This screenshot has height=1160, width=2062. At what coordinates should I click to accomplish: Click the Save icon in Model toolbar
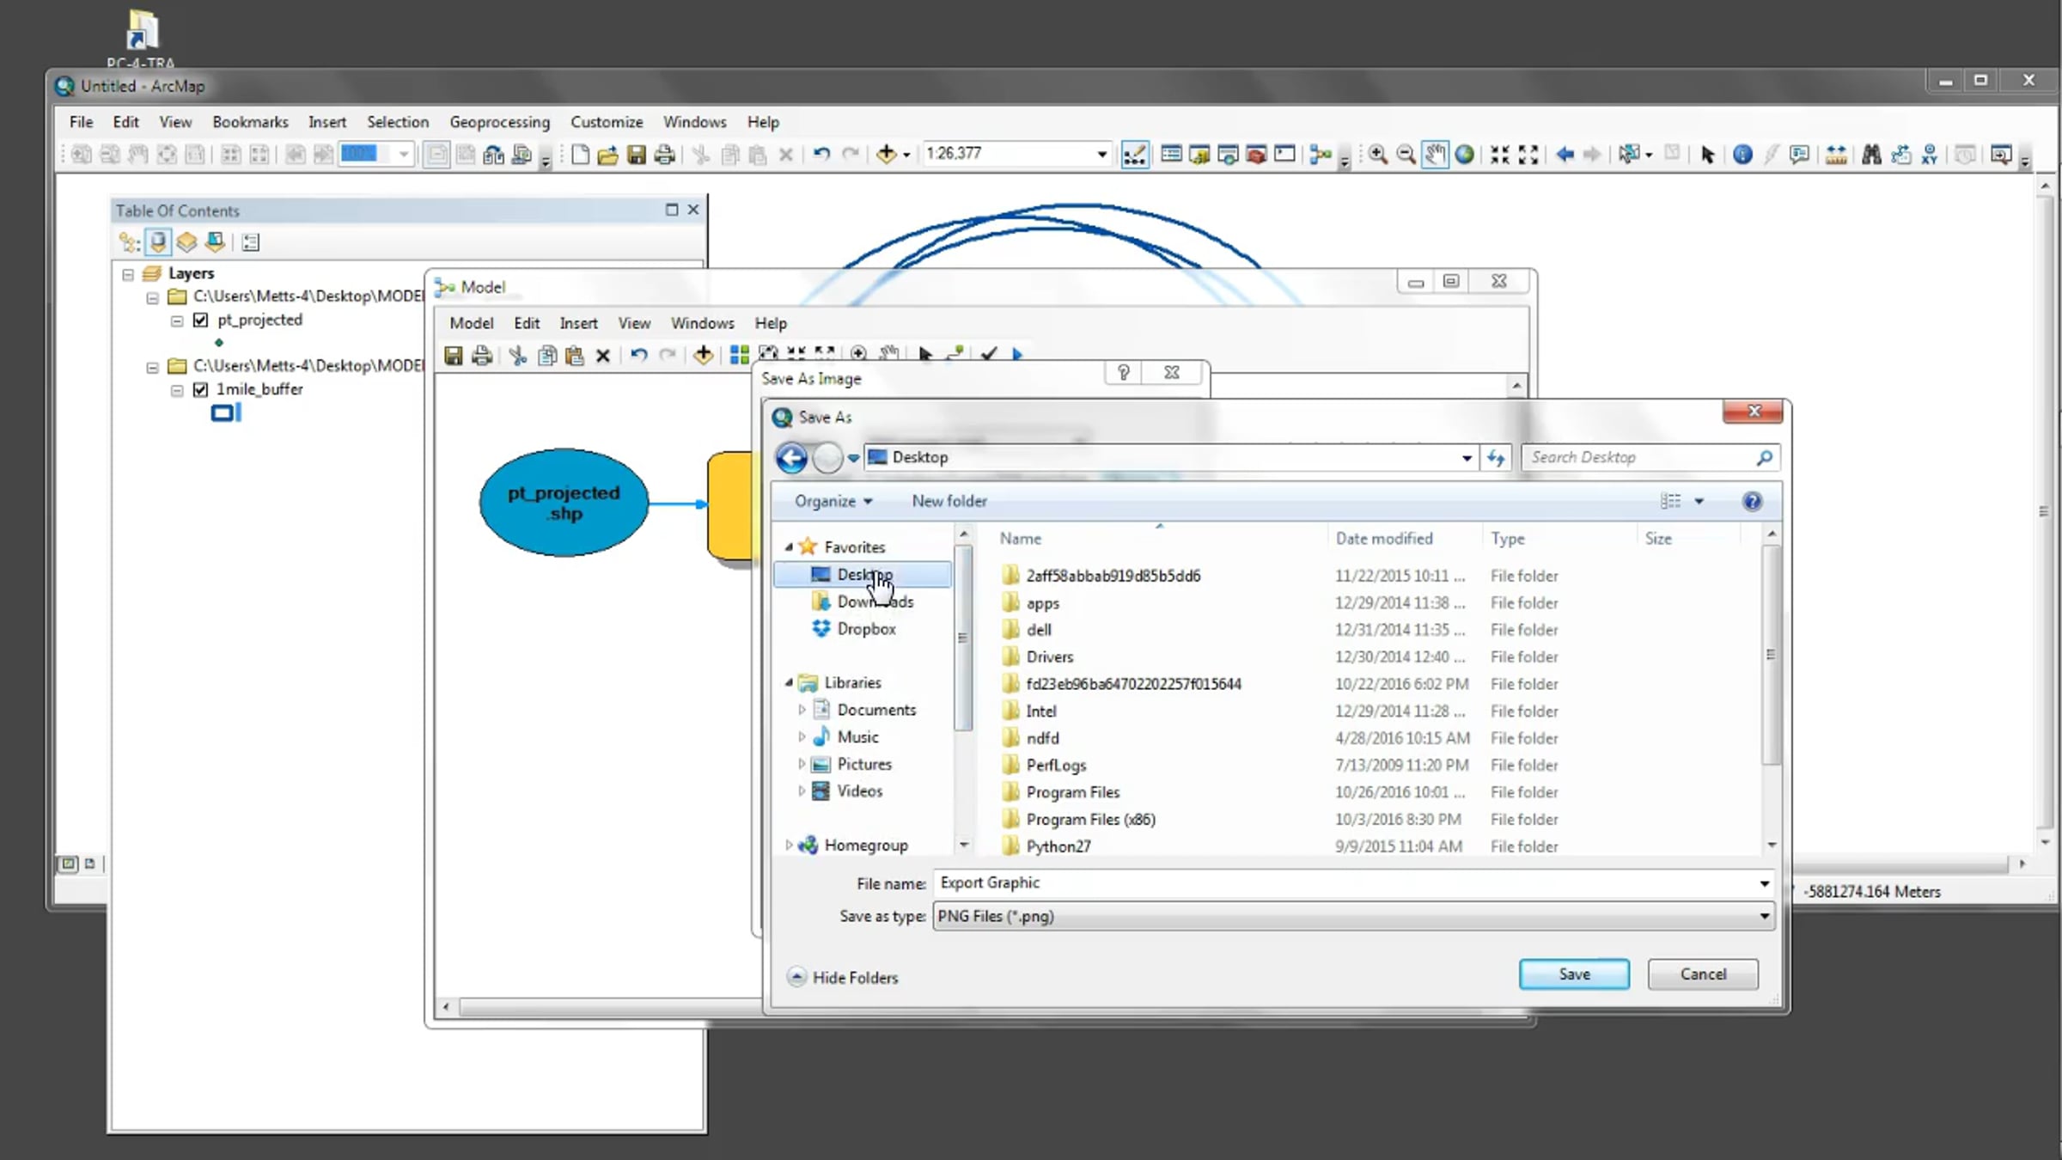tap(453, 355)
